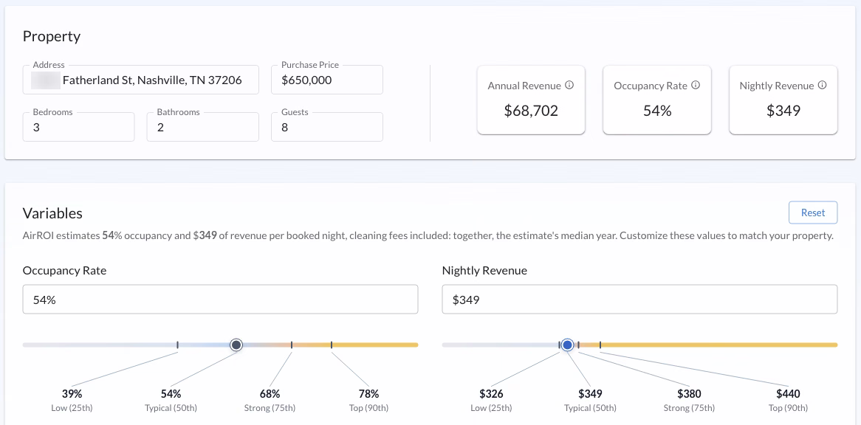Select the Variables section heading

tap(52, 212)
